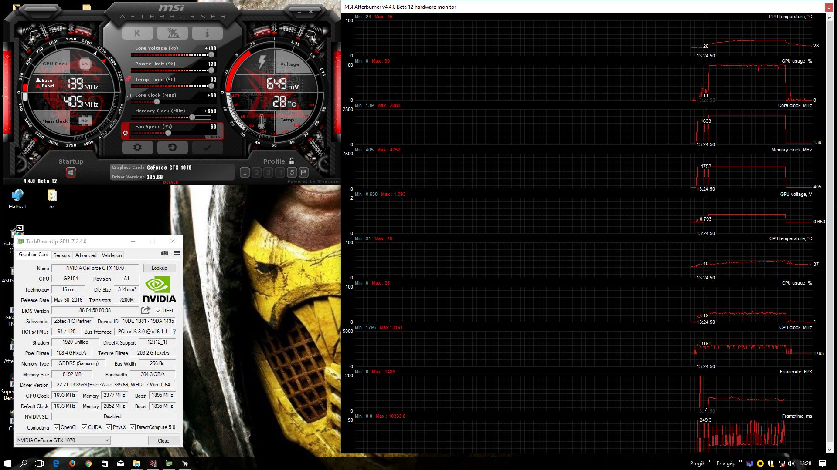The image size is (837, 470).
Task: Toggle the UEFI checkbox
Action: tap(158, 311)
